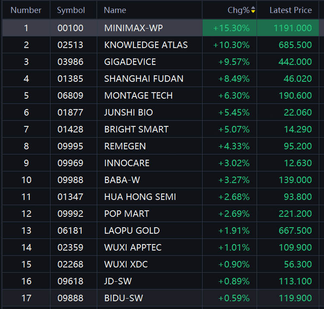Select the WUXI XDC stock name
Image resolution: width=324 pixels, height=309 pixels.
(126, 264)
